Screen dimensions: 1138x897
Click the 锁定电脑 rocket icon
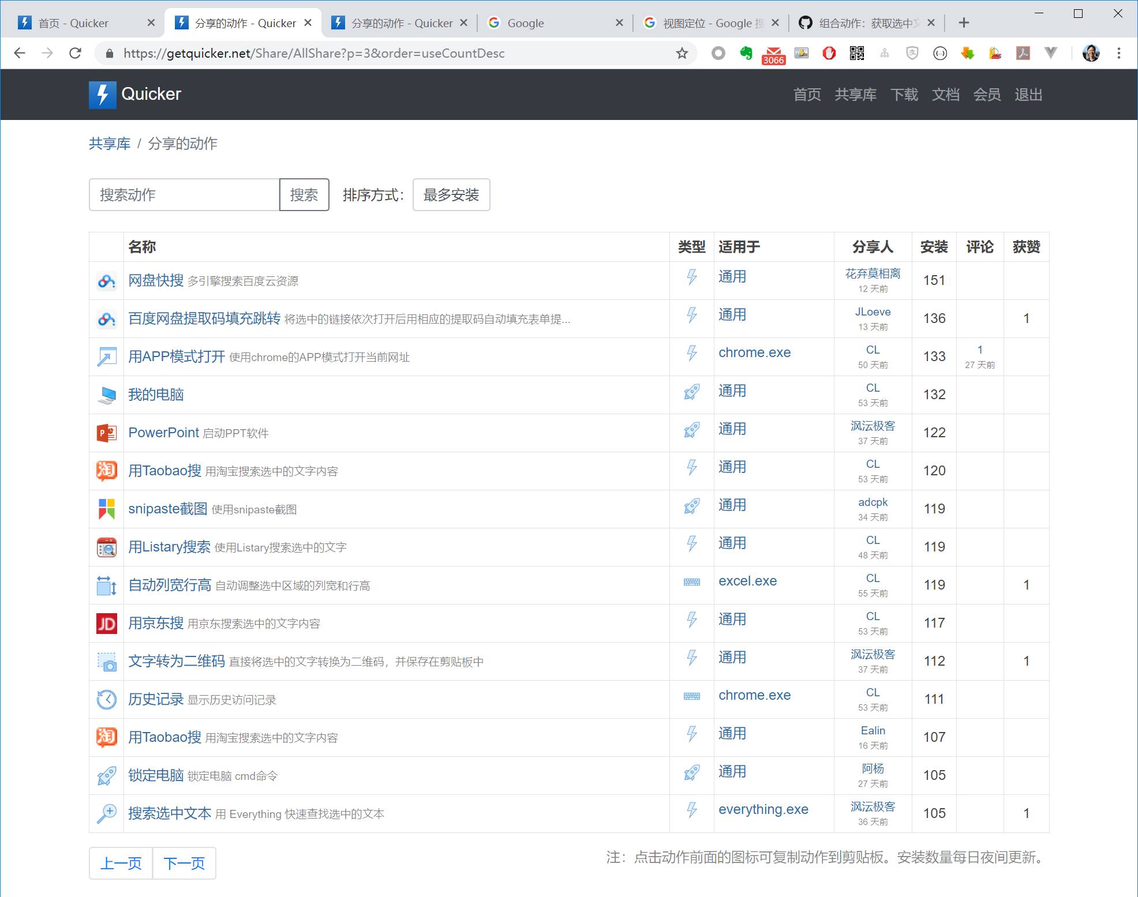click(x=107, y=775)
